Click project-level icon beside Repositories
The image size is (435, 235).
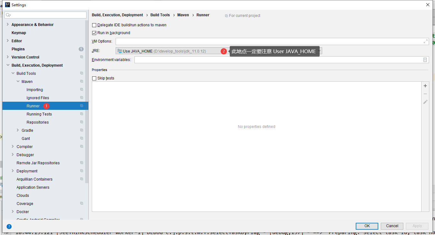tap(82, 122)
